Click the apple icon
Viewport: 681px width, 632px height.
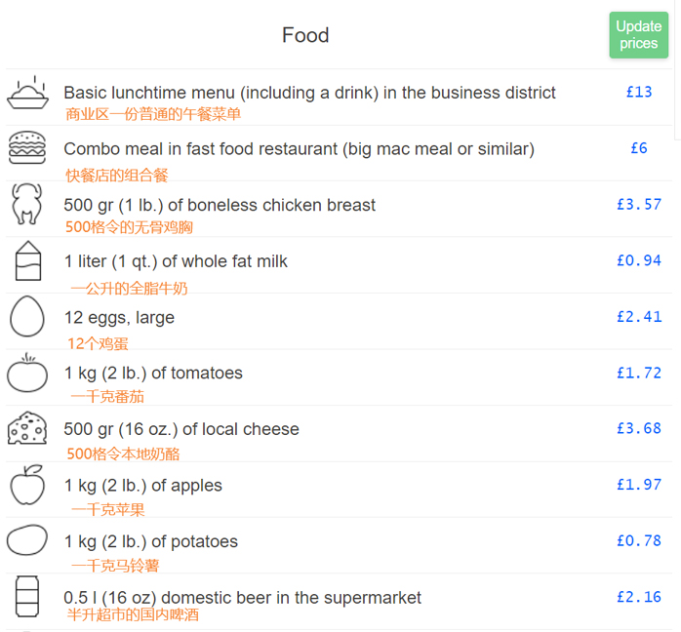coord(27,485)
